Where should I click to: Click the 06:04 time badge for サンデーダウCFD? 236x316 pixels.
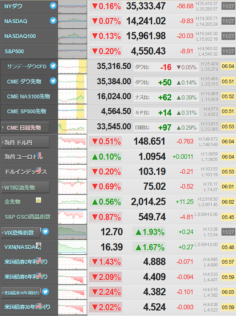click(228, 66)
